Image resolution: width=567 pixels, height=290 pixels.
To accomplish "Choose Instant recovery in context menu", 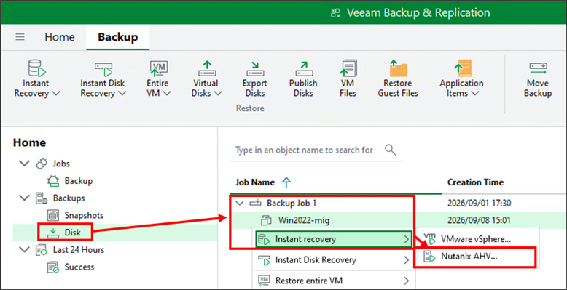I will click(x=334, y=239).
